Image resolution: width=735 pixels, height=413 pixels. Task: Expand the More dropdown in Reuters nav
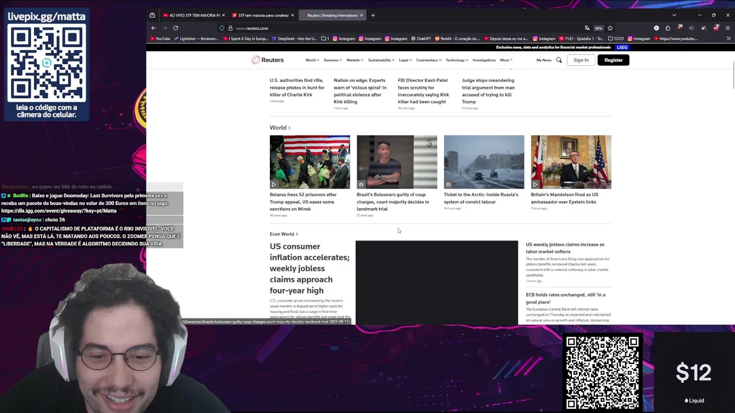[506, 60]
